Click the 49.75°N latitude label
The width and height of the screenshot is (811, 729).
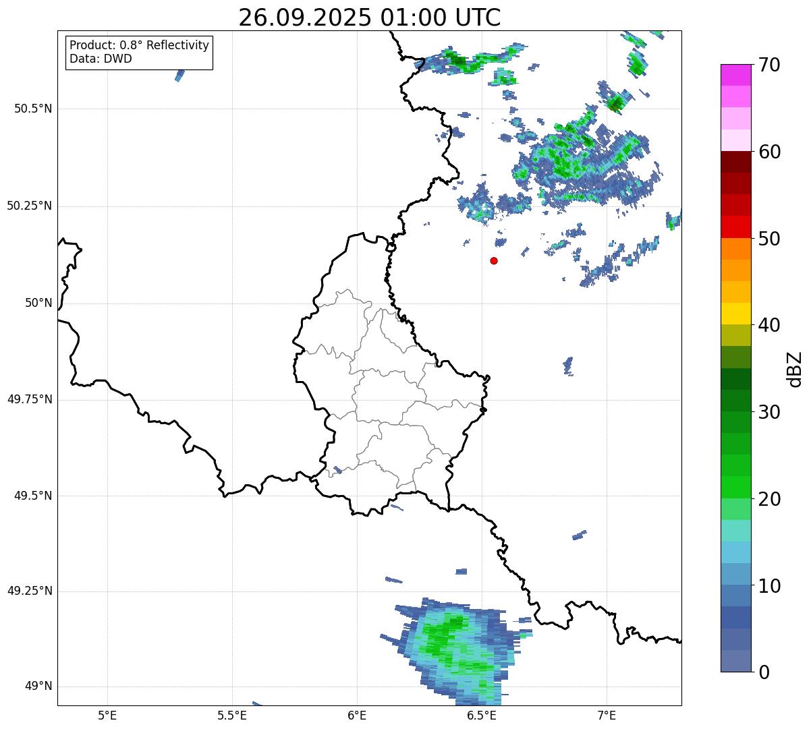click(30, 399)
